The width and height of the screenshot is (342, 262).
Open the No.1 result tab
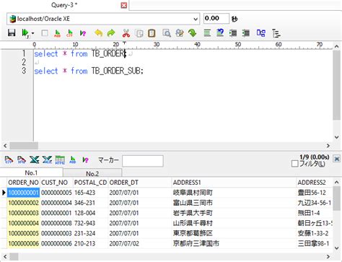point(31,173)
